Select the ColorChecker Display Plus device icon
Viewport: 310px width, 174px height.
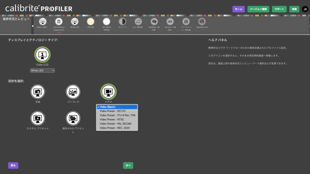pyautogui.click(x=59, y=22)
